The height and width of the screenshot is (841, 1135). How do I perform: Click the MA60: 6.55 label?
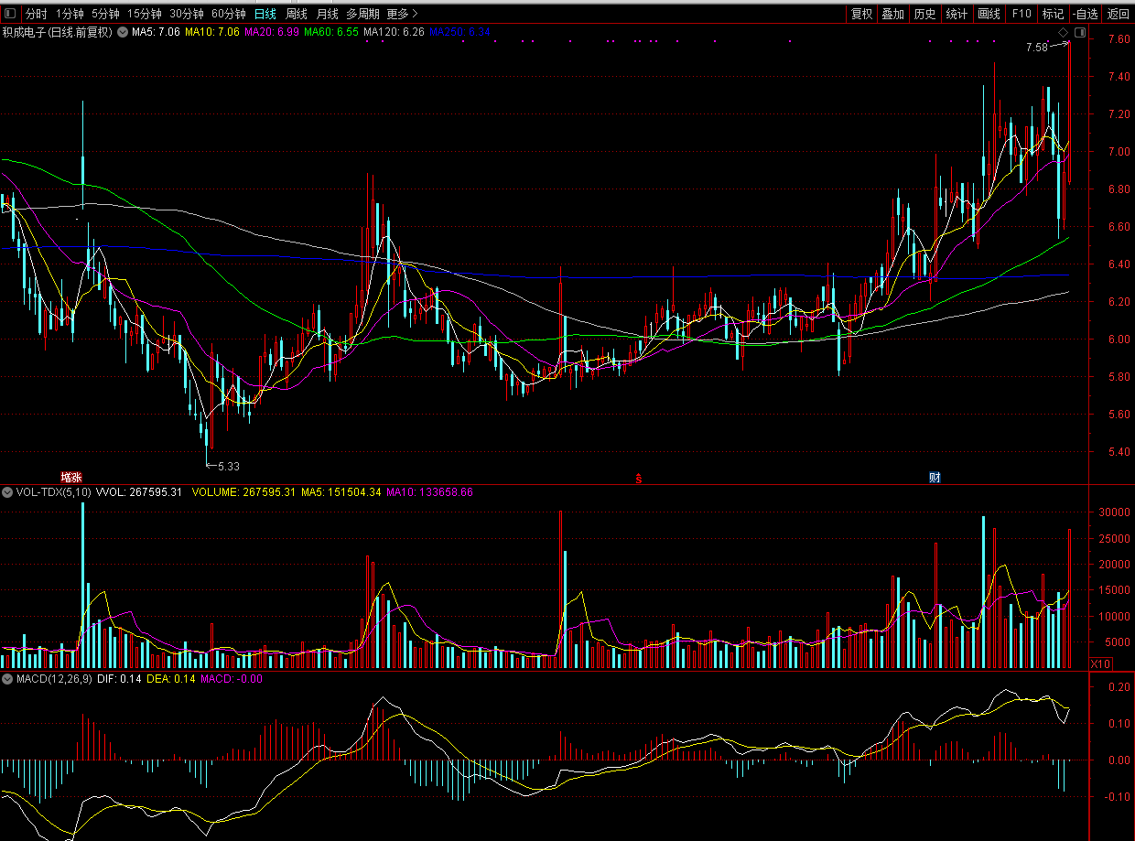pyautogui.click(x=330, y=32)
